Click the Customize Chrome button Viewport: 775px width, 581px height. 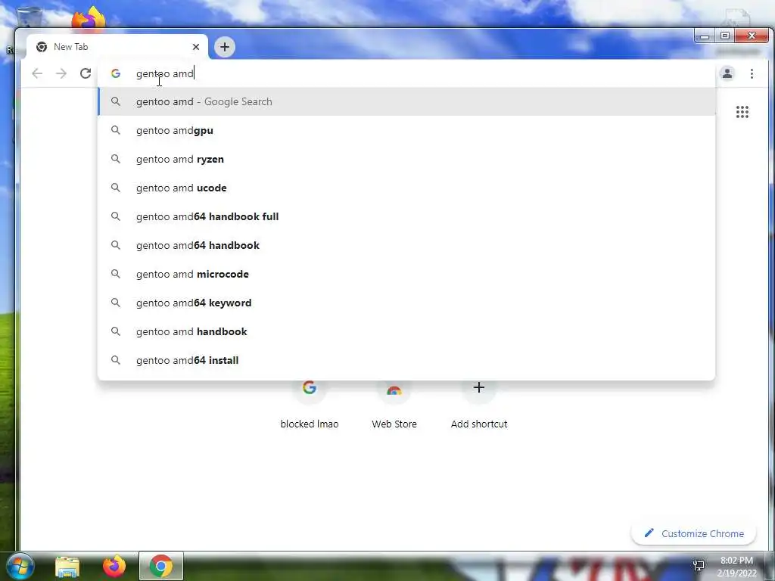click(x=694, y=533)
